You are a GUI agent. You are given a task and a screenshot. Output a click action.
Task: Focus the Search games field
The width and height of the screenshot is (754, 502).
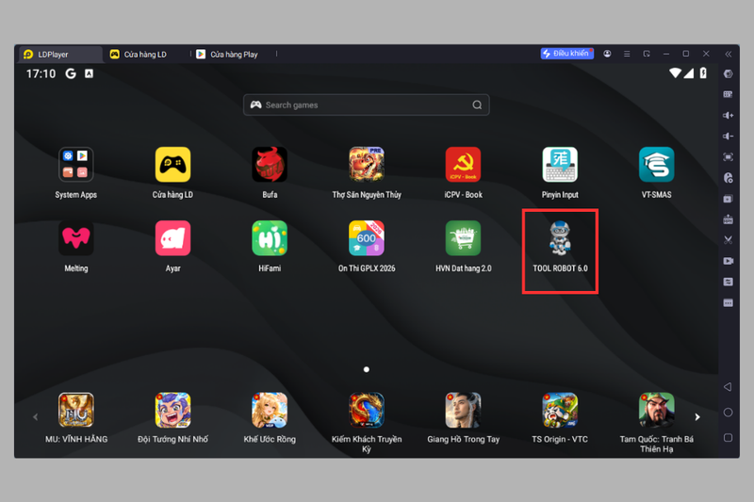(367, 105)
